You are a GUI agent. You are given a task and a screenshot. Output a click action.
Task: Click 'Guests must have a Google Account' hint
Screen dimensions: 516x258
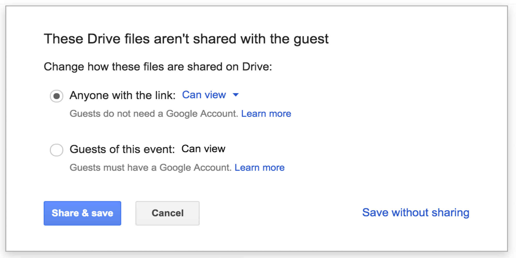click(x=150, y=168)
